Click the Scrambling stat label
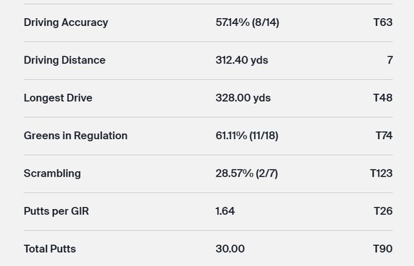Viewport: 414px width, 266px height. coord(52,173)
